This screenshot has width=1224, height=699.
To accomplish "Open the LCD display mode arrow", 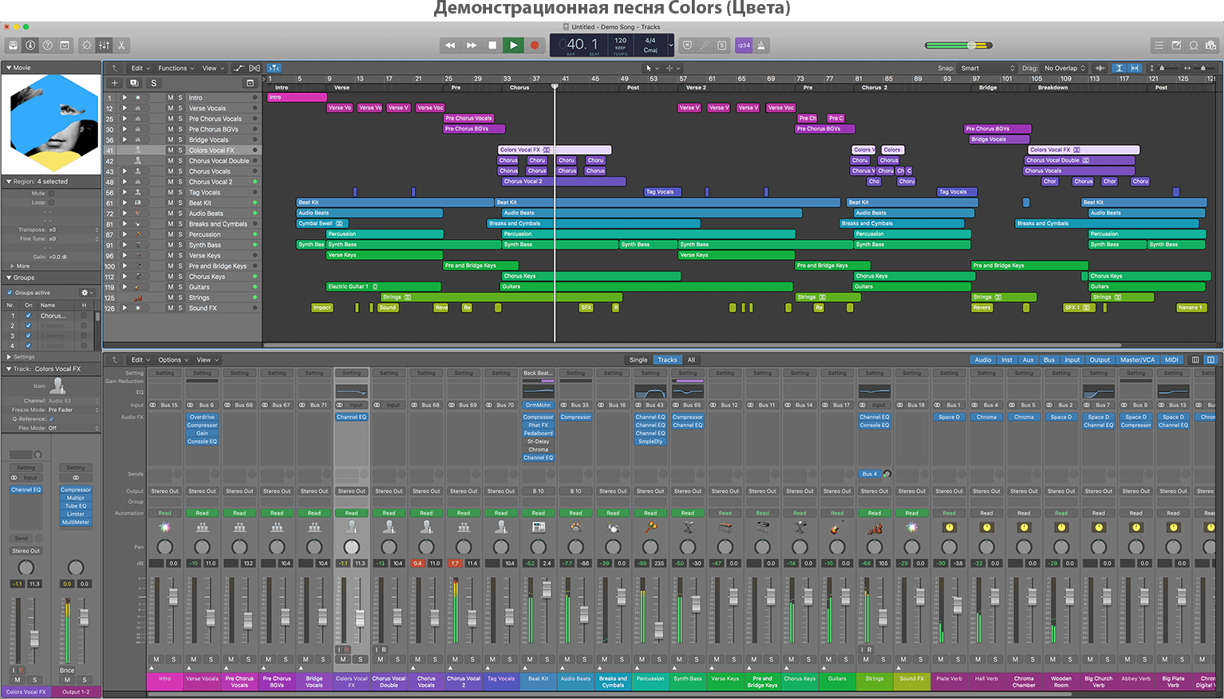I will tap(670, 45).
